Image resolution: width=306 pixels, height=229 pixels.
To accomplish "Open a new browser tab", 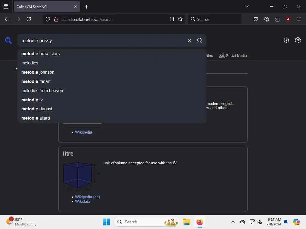I will (x=86, y=7).
